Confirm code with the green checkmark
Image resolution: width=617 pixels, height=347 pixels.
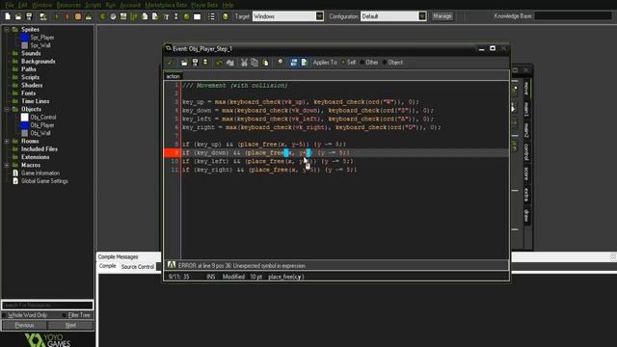(170, 62)
